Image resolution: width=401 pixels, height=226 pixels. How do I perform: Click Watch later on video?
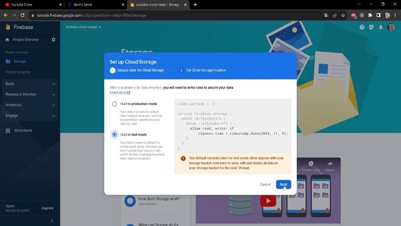(x=311, y=166)
